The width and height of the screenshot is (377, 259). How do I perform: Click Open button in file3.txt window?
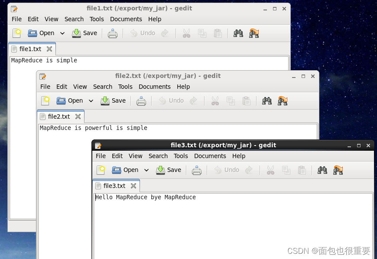[x=125, y=170]
